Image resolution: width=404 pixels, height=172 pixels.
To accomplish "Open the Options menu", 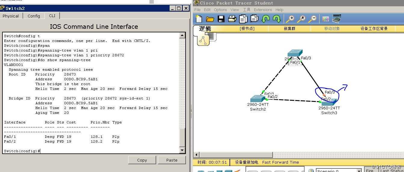I will (221, 10).
